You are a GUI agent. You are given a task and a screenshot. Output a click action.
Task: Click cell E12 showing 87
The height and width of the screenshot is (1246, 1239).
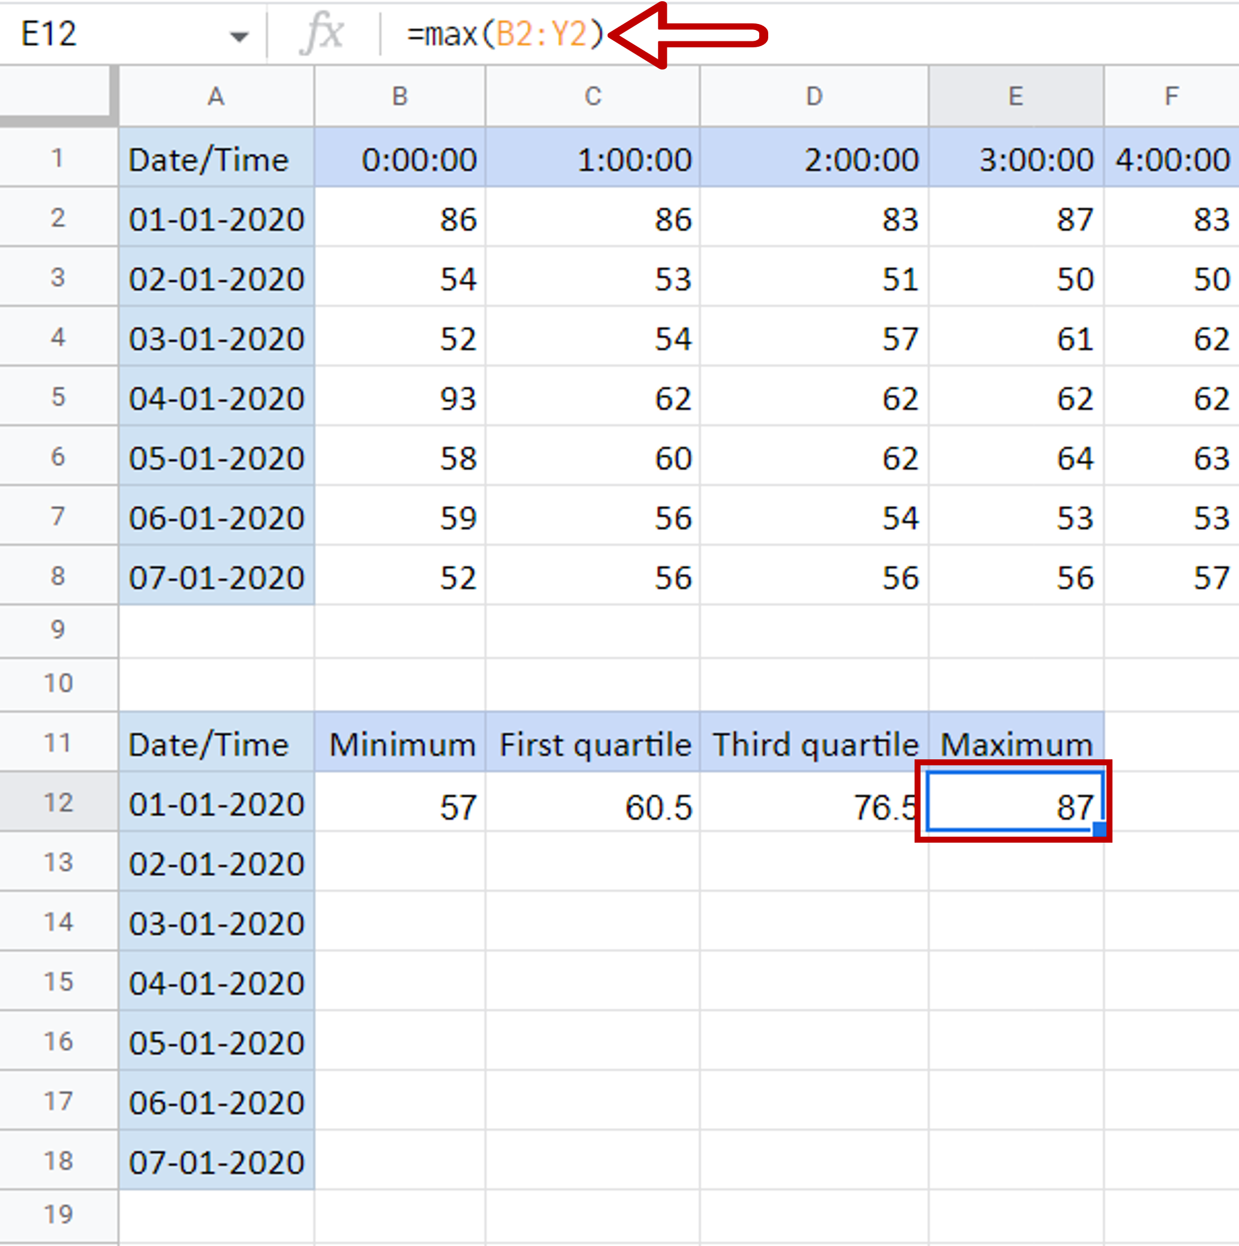pyautogui.click(x=1016, y=802)
